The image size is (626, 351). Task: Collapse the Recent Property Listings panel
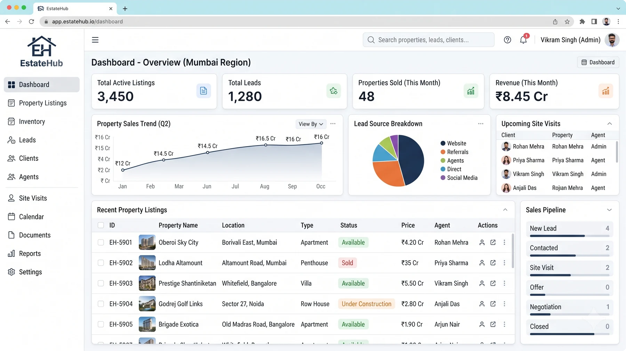pos(505,210)
